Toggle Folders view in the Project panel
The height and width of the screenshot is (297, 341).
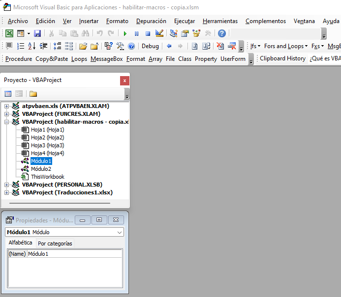click(x=33, y=94)
